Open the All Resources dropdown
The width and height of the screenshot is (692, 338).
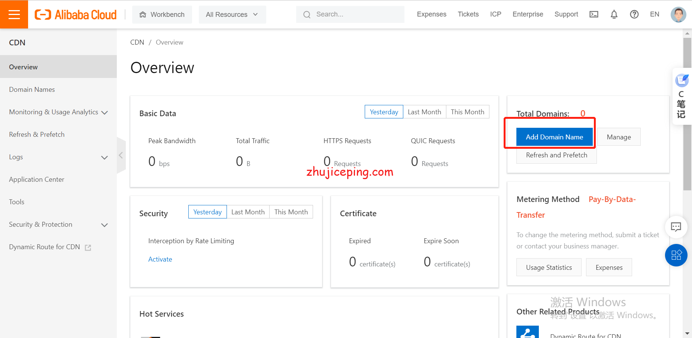232,15
